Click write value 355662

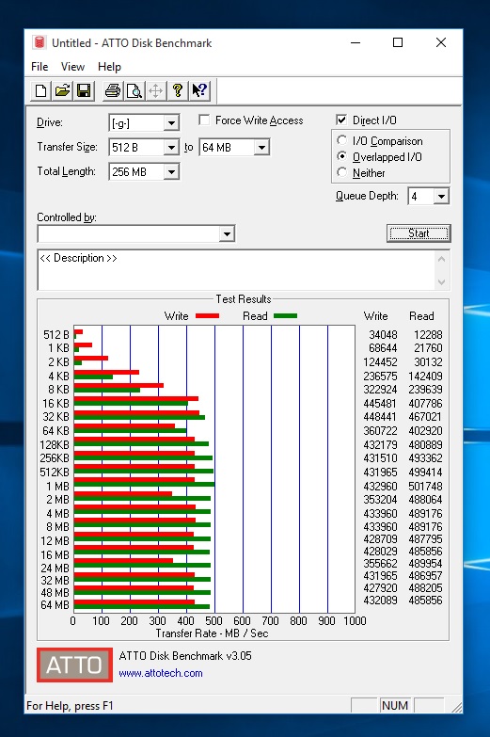(x=380, y=564)
